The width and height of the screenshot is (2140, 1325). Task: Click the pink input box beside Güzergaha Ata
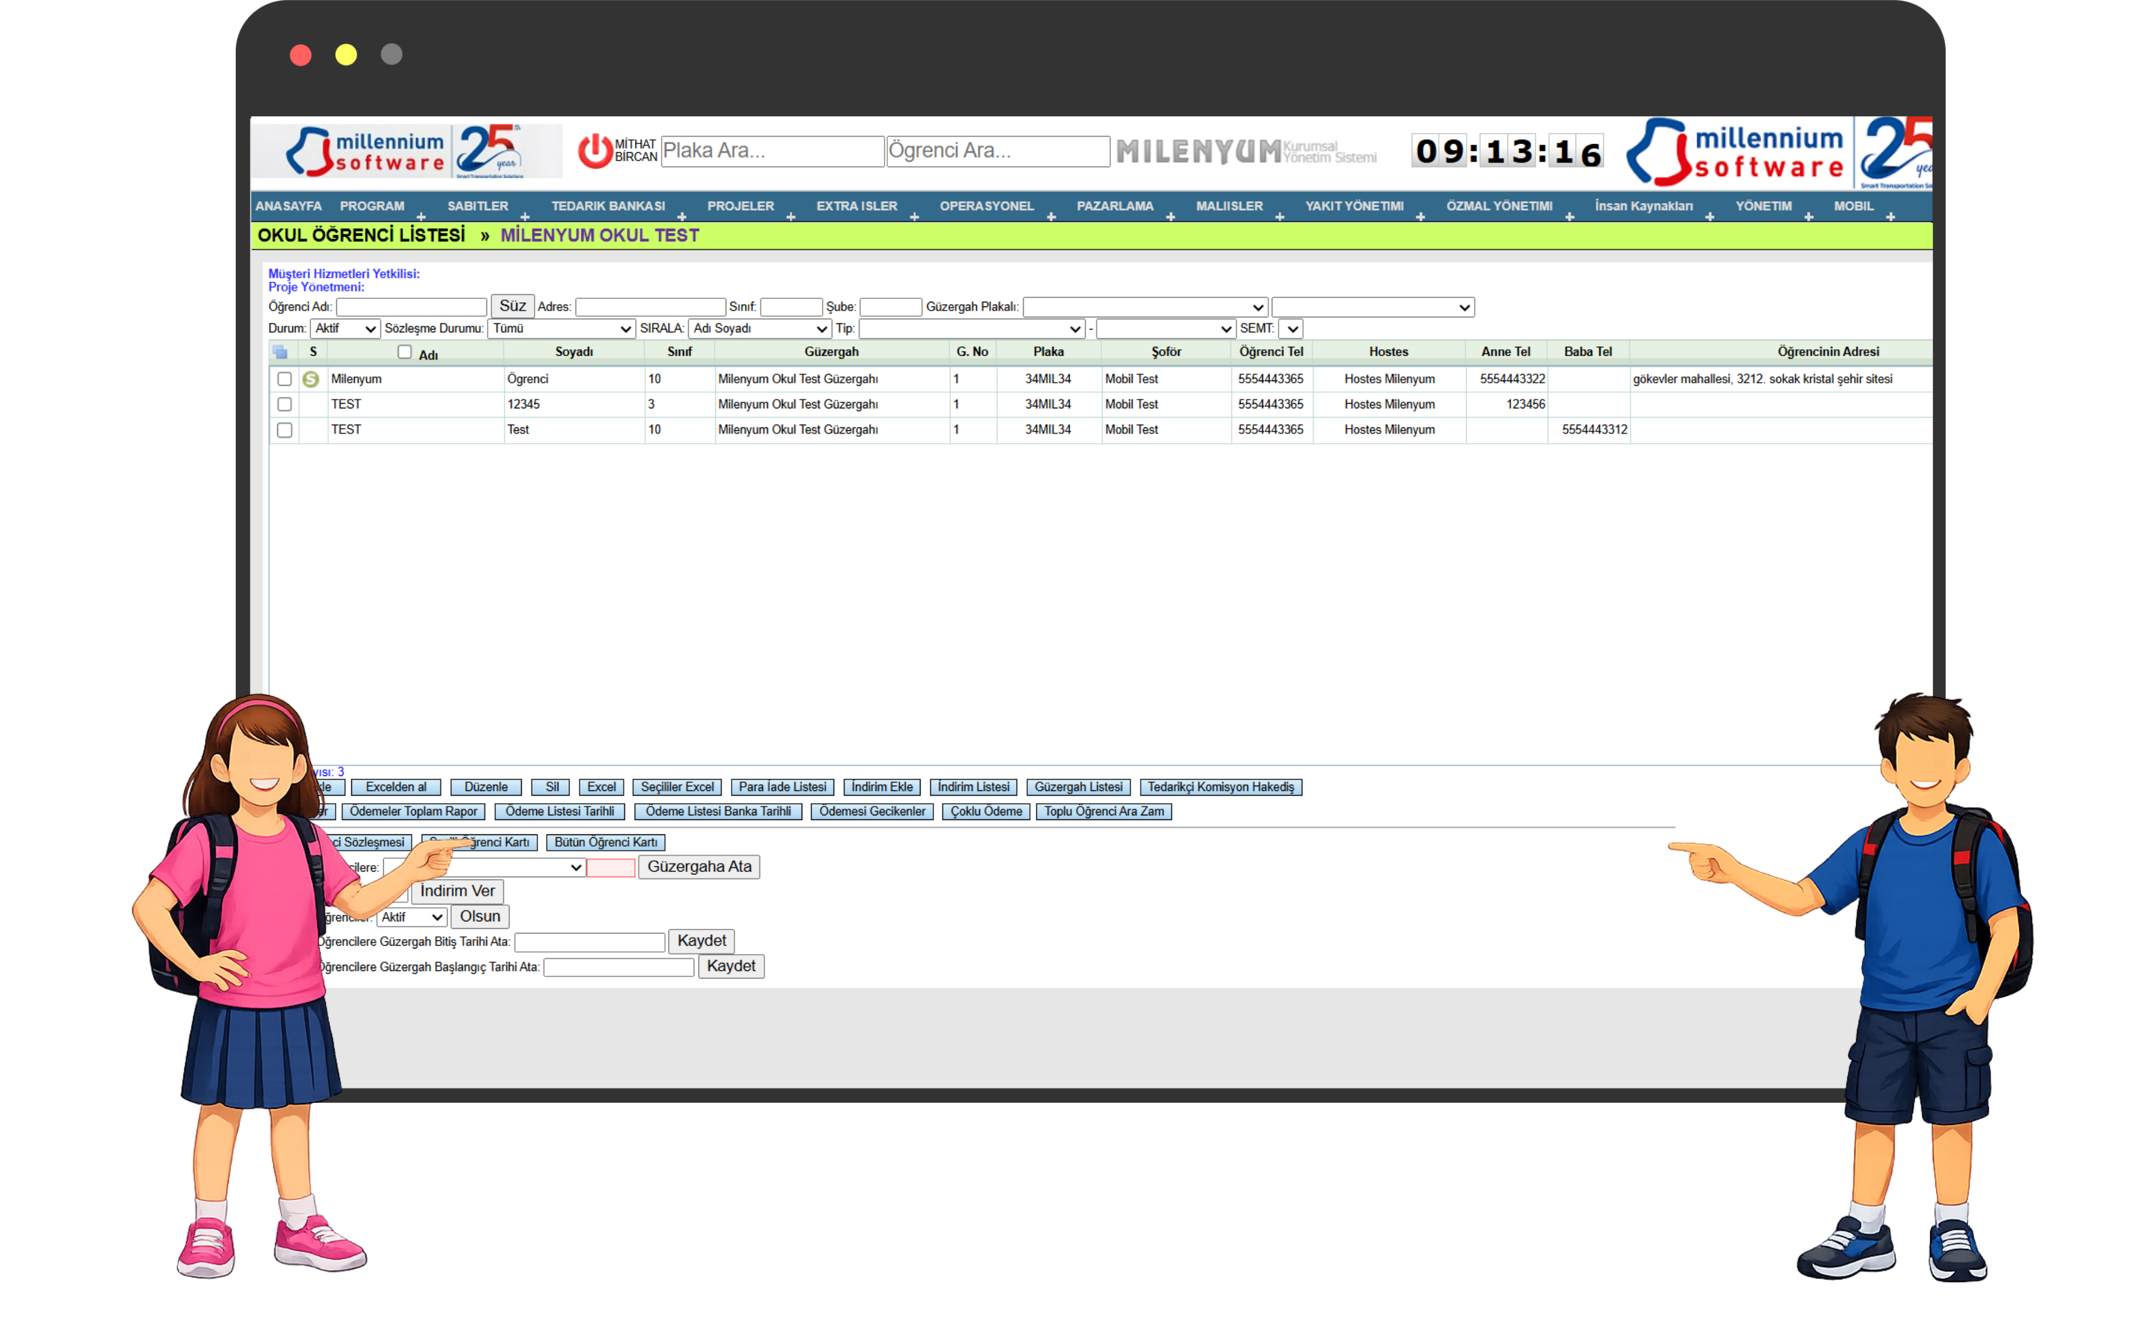[x=611, y=868]
